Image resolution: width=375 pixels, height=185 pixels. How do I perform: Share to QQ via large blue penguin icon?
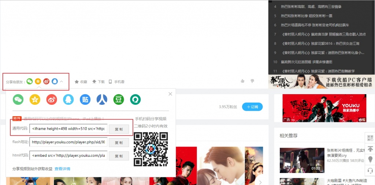tap(68, 99)
